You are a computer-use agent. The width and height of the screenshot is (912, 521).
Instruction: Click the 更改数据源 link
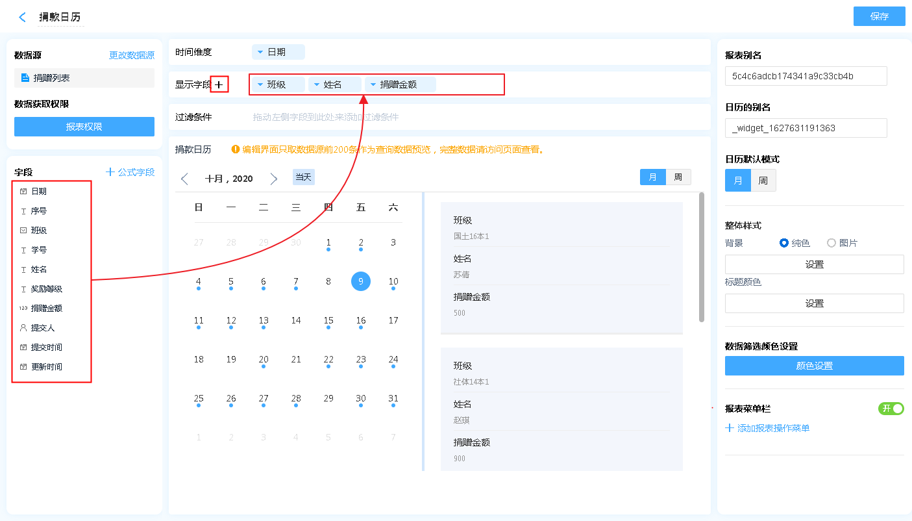coord(132,56)
